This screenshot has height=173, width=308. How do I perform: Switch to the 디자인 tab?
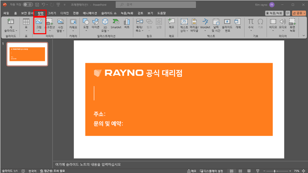[64, 13]
